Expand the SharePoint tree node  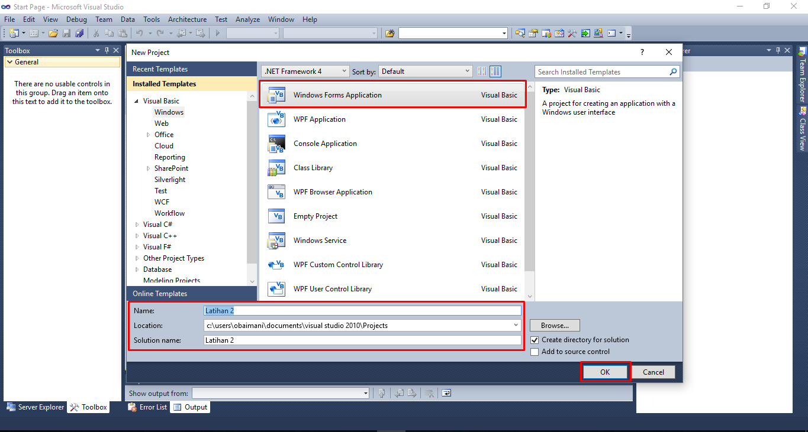(149, 168)
